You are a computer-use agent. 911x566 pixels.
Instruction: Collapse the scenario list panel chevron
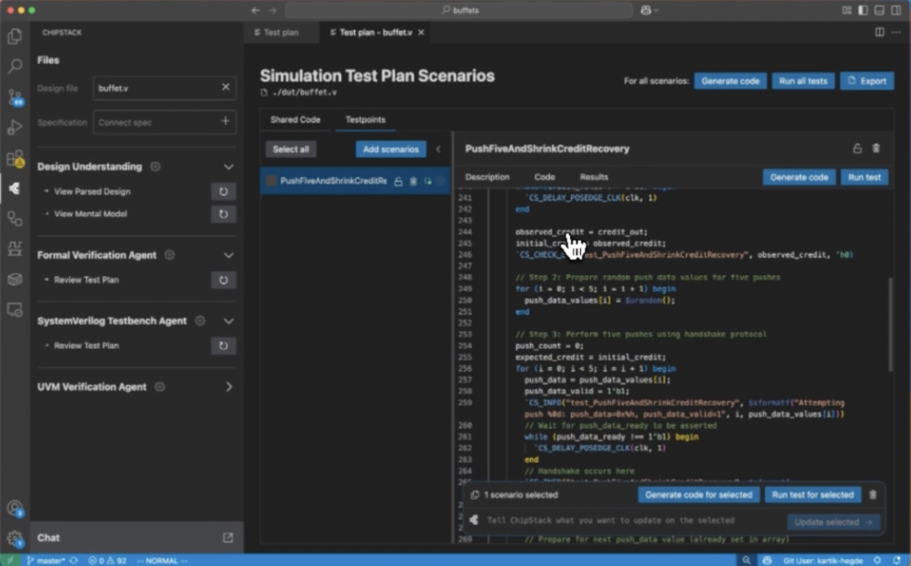438,150
